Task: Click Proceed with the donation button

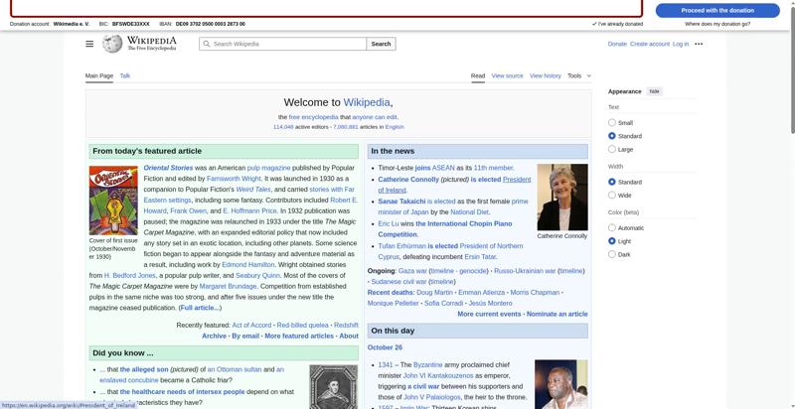Action: coord(717,10)
